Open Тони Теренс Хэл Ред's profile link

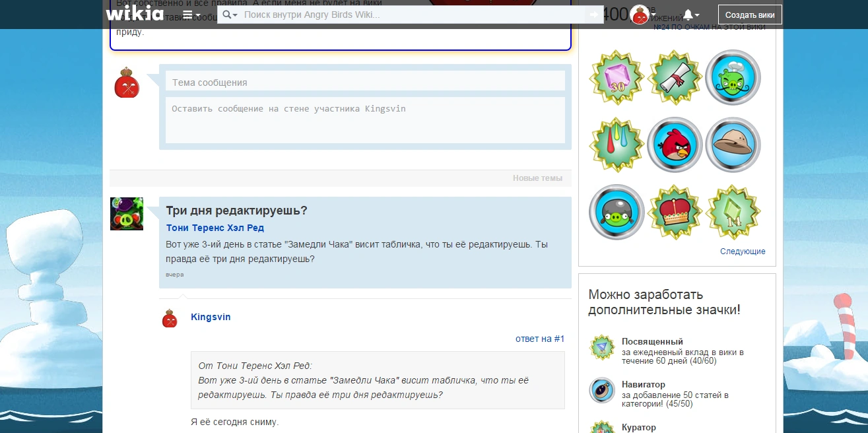(215, 228)
